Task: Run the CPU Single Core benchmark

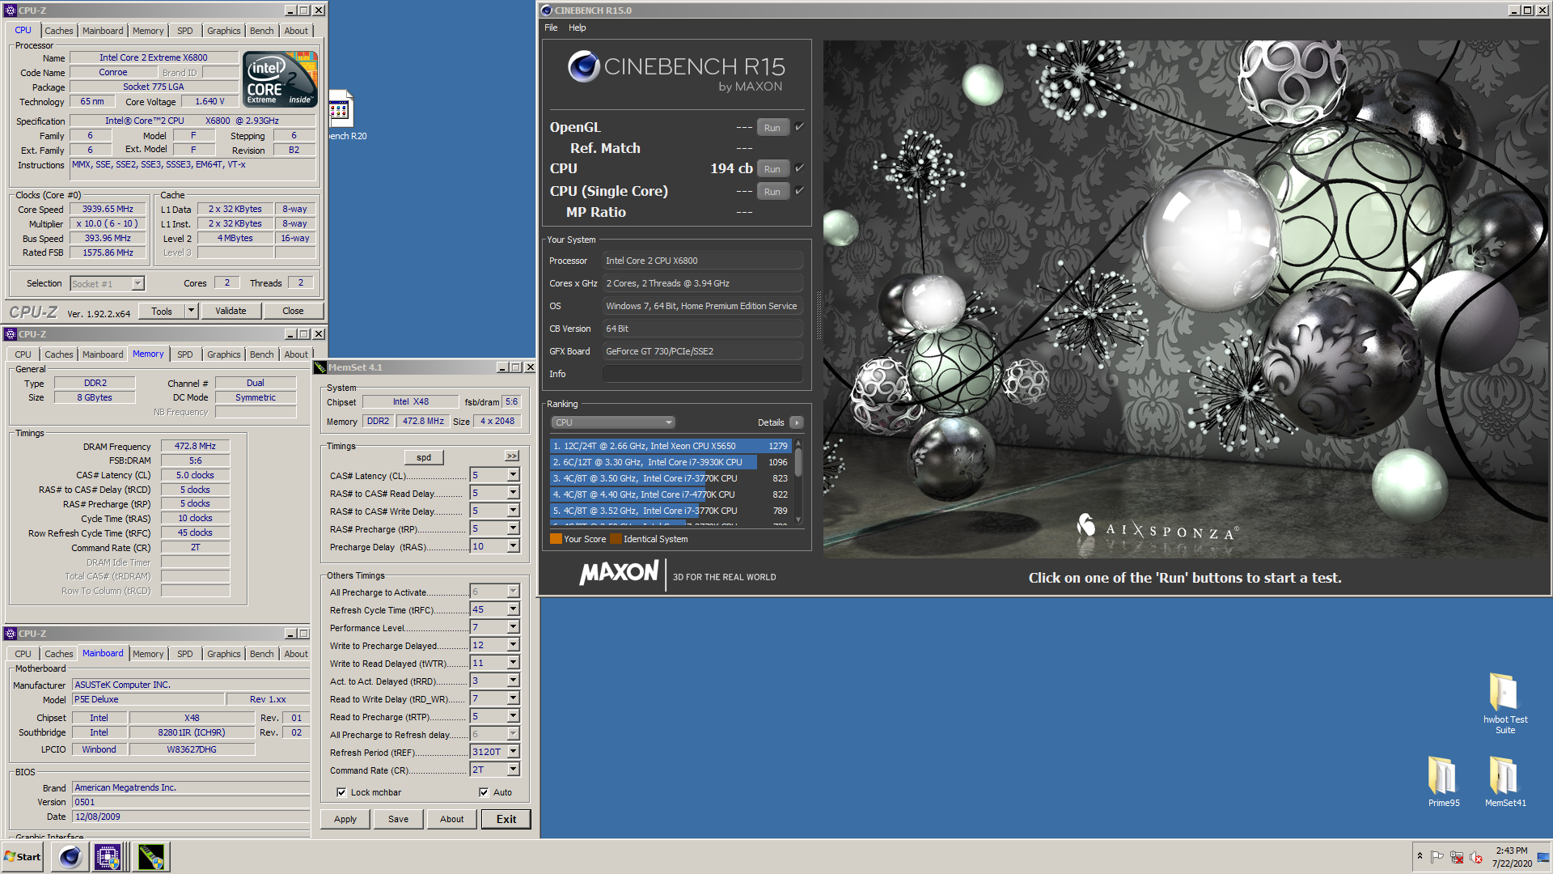Action: coord(772,192)
